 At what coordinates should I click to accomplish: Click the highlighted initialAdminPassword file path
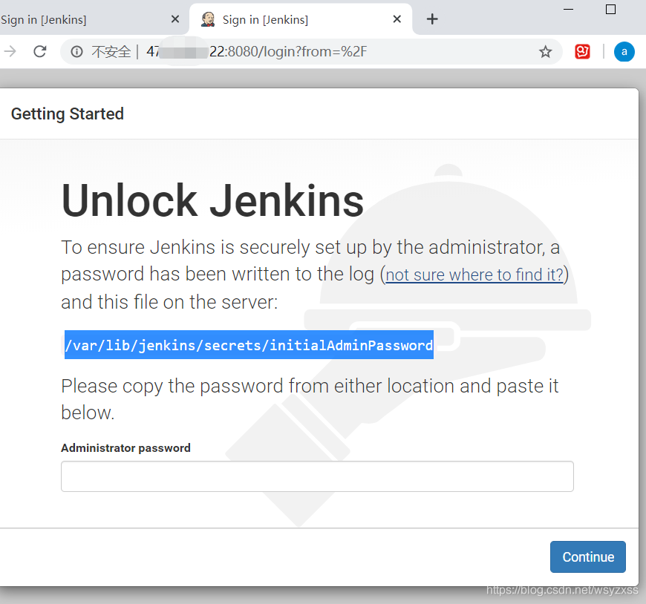[x=249, y=344]
